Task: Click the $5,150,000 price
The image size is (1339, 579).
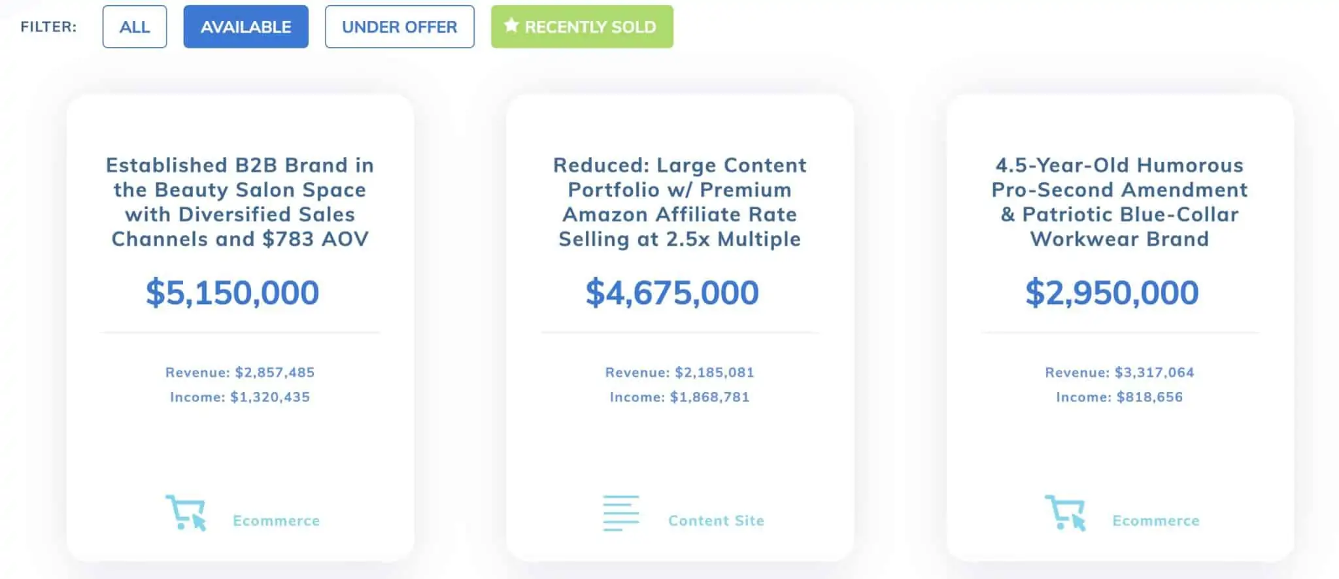Action: (233, 292)
